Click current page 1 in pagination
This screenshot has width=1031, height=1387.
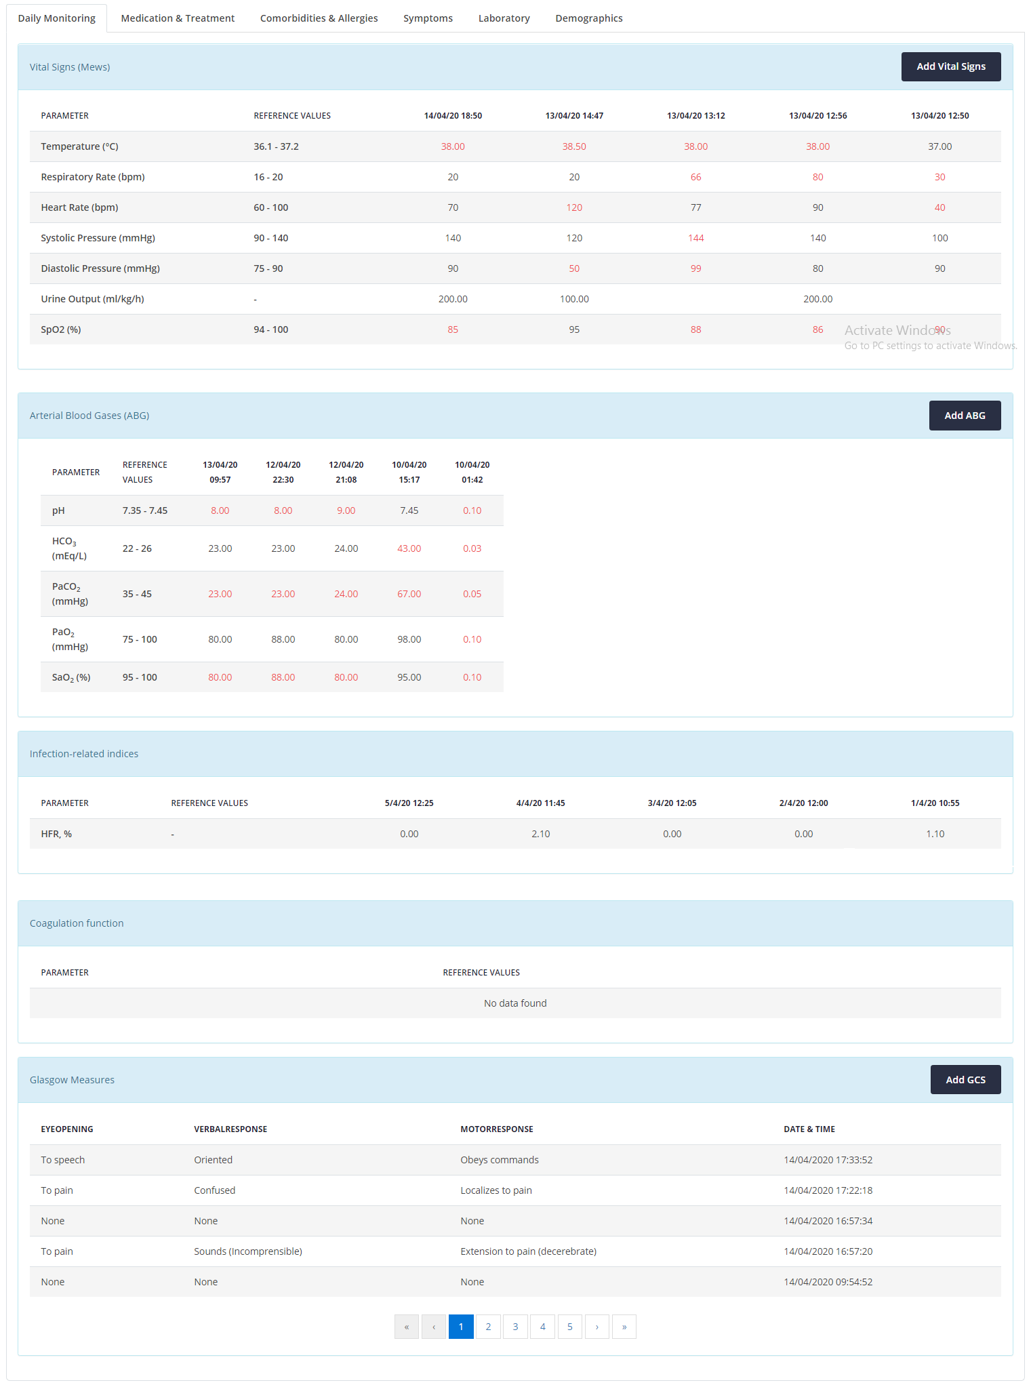coord(461,1327)
